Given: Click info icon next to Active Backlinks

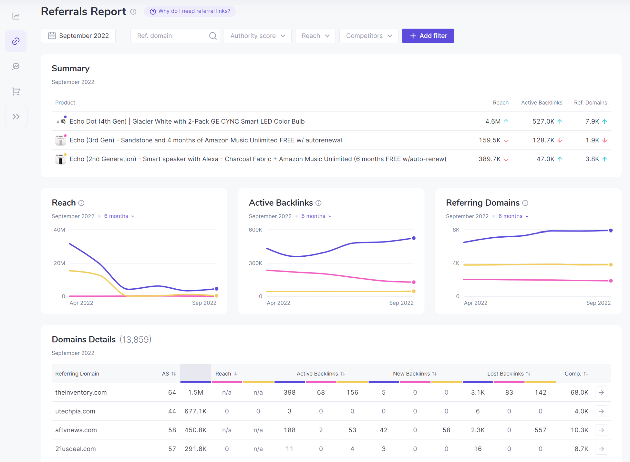Looking at the screenshot, I should (319, 203).
